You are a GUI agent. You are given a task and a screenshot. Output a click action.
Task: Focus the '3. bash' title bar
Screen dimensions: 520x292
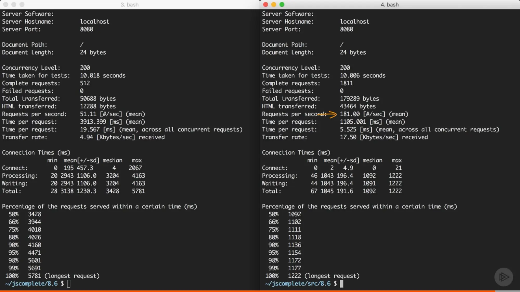click(129, 4)
